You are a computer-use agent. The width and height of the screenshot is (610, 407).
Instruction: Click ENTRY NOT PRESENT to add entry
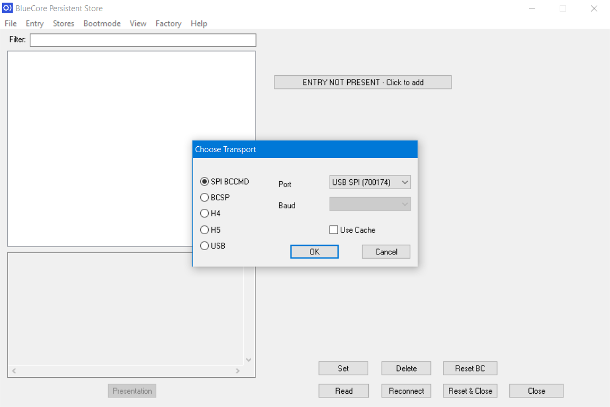tap(363, 82)
